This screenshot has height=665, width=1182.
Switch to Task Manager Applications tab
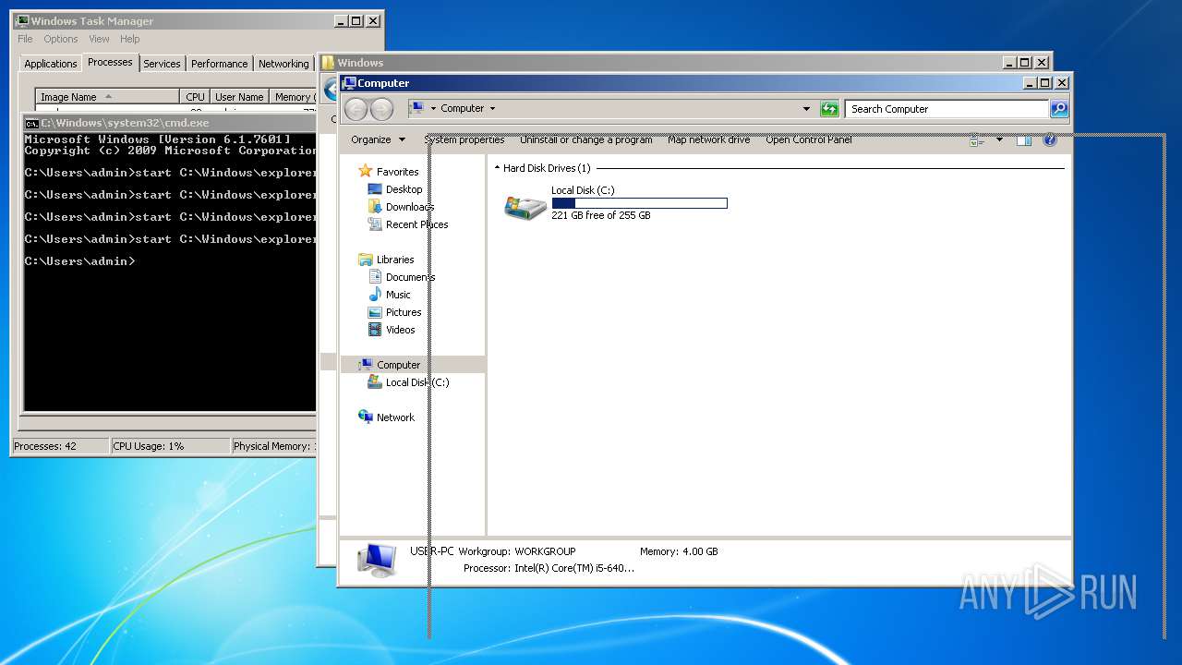pos(51,64)
